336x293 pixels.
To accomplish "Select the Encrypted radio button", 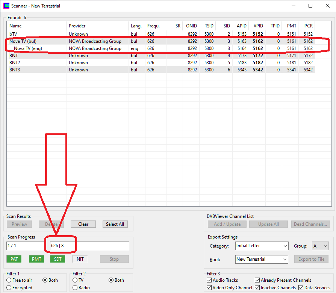I will point(19,288).
